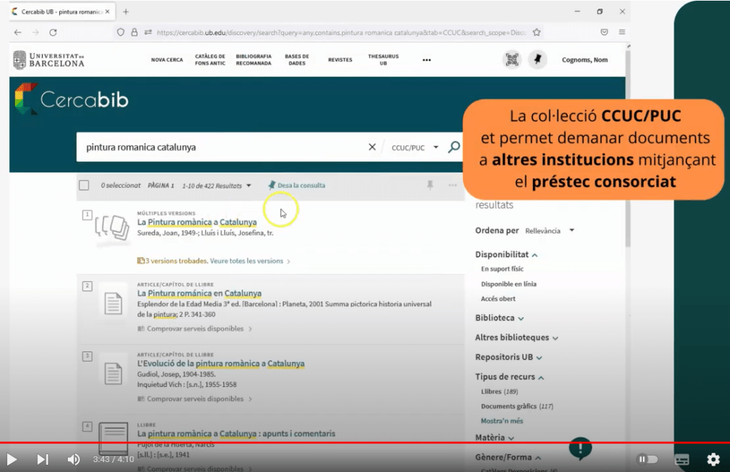Open the CCUC/PUC search scope dropdown
Image resolution: width=730 pixels, height=472 pixels.
412,148
